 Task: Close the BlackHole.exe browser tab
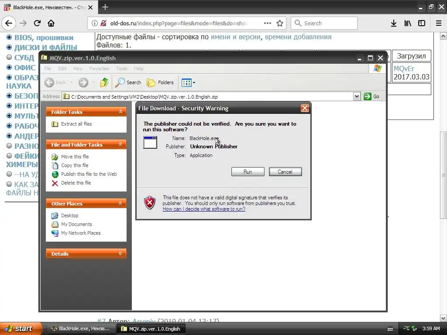coord(90,7)
